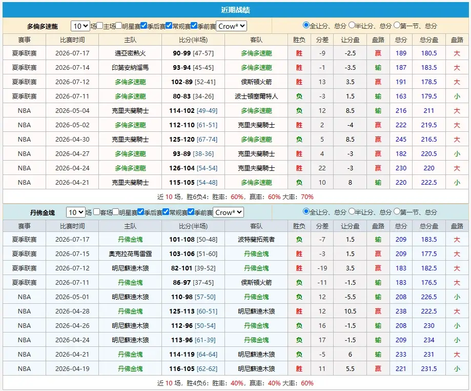The width and height of the screenshot is (471, 391).
Task: Click the 胜6负4 summary line
Action: 236,197
